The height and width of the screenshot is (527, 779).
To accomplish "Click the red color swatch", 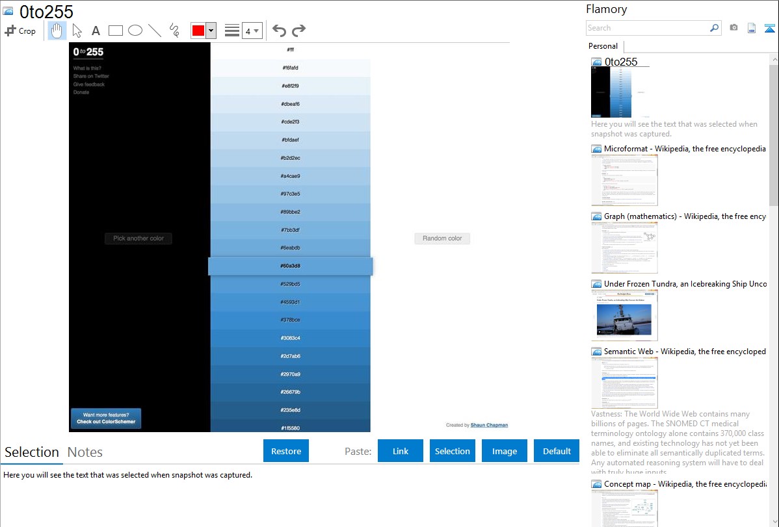I will 198,31.
